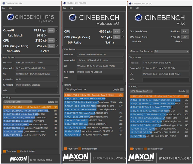Screen dimensions: 193x164
Task: Open Minimum Test Duration dropdown in R23
Action: (x=171, y=51)
